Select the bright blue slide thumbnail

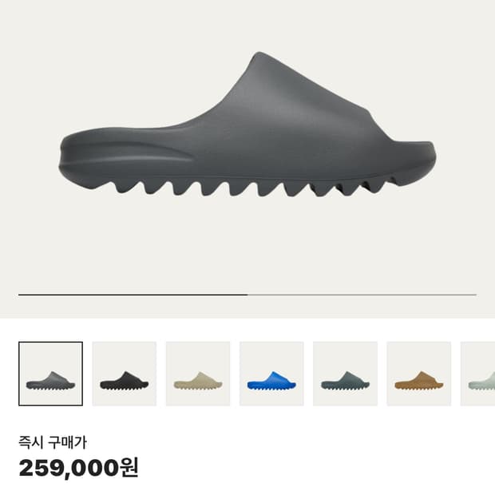[271, 374]
